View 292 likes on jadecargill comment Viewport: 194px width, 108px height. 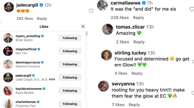[25, 18]
